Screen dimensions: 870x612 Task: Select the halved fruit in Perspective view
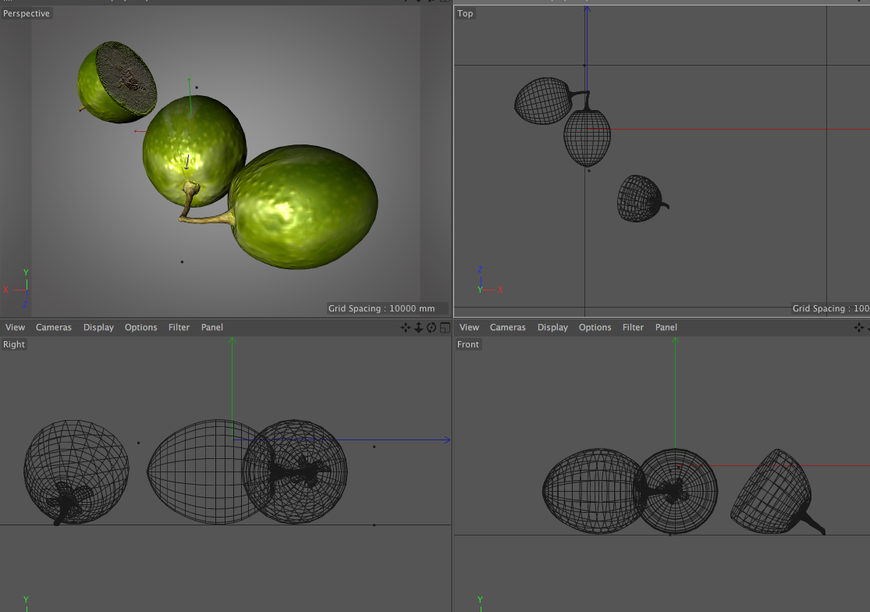coord(115,82)
